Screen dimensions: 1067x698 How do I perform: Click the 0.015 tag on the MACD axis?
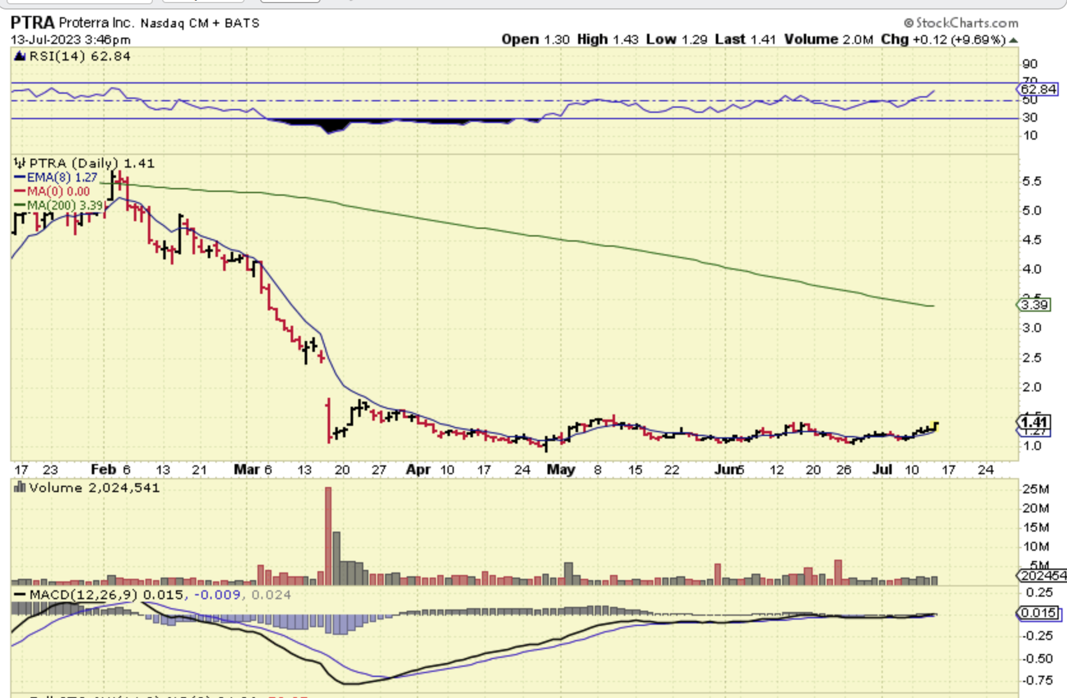pyautogui.click(x=1039, y=613)
